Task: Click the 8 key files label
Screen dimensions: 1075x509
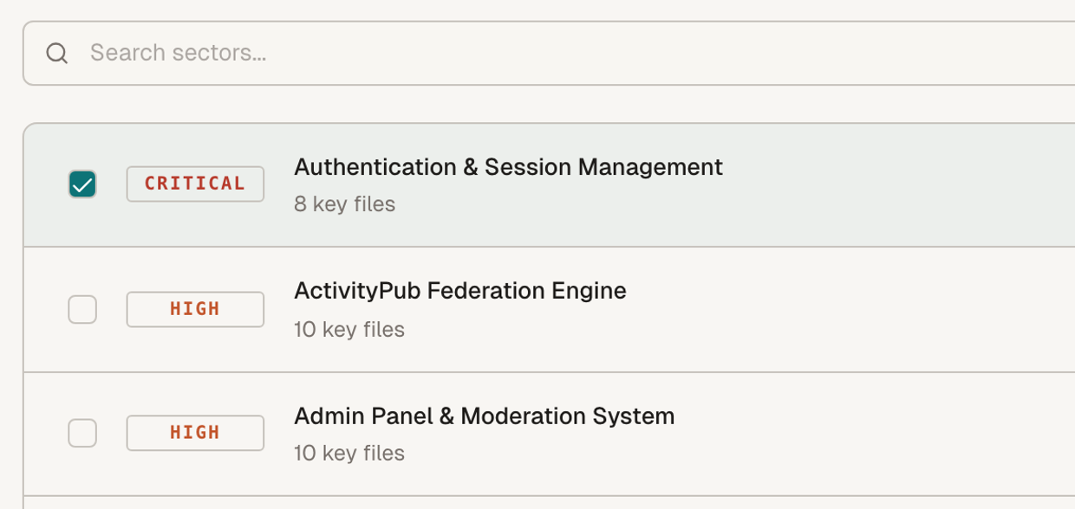Action: tap(344, 204)
